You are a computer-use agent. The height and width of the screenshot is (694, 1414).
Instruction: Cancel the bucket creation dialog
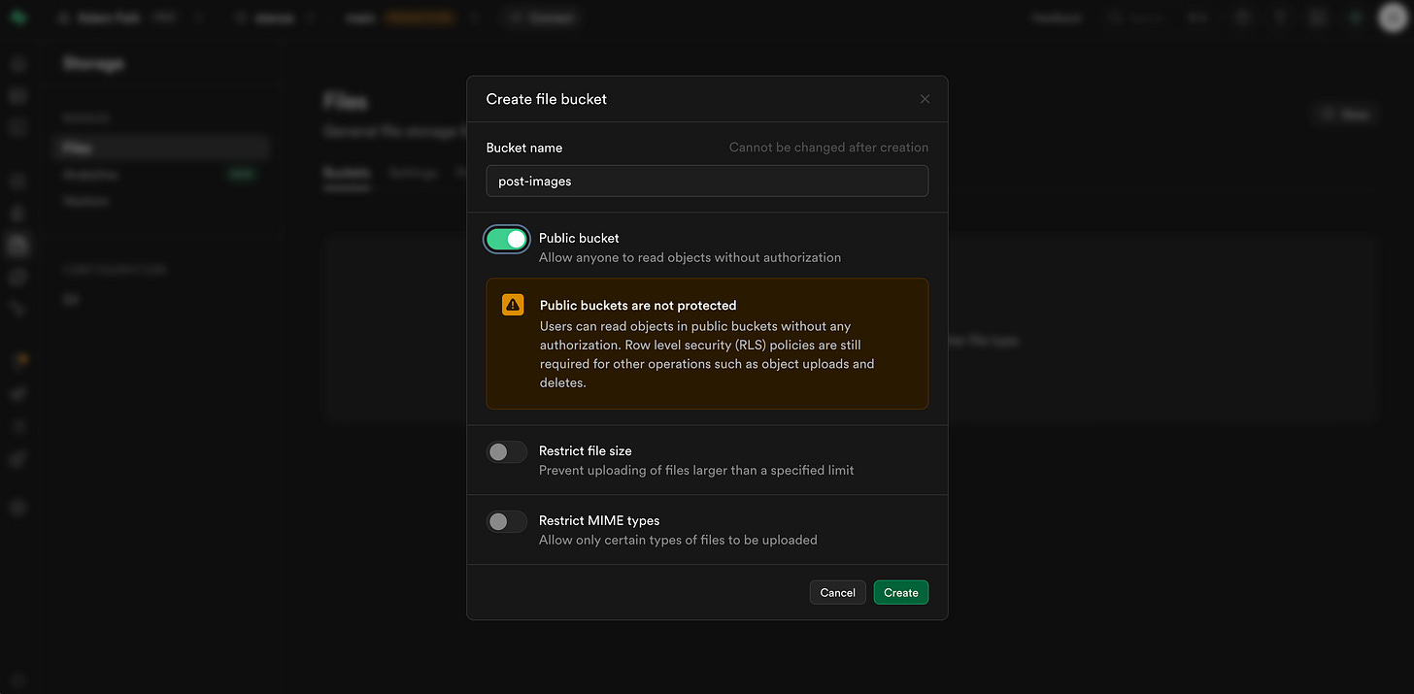point(837,592)
